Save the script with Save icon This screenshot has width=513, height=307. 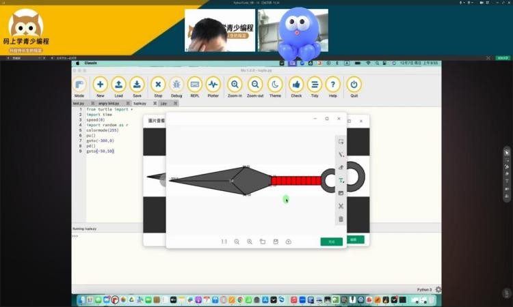tap(137, 85)
